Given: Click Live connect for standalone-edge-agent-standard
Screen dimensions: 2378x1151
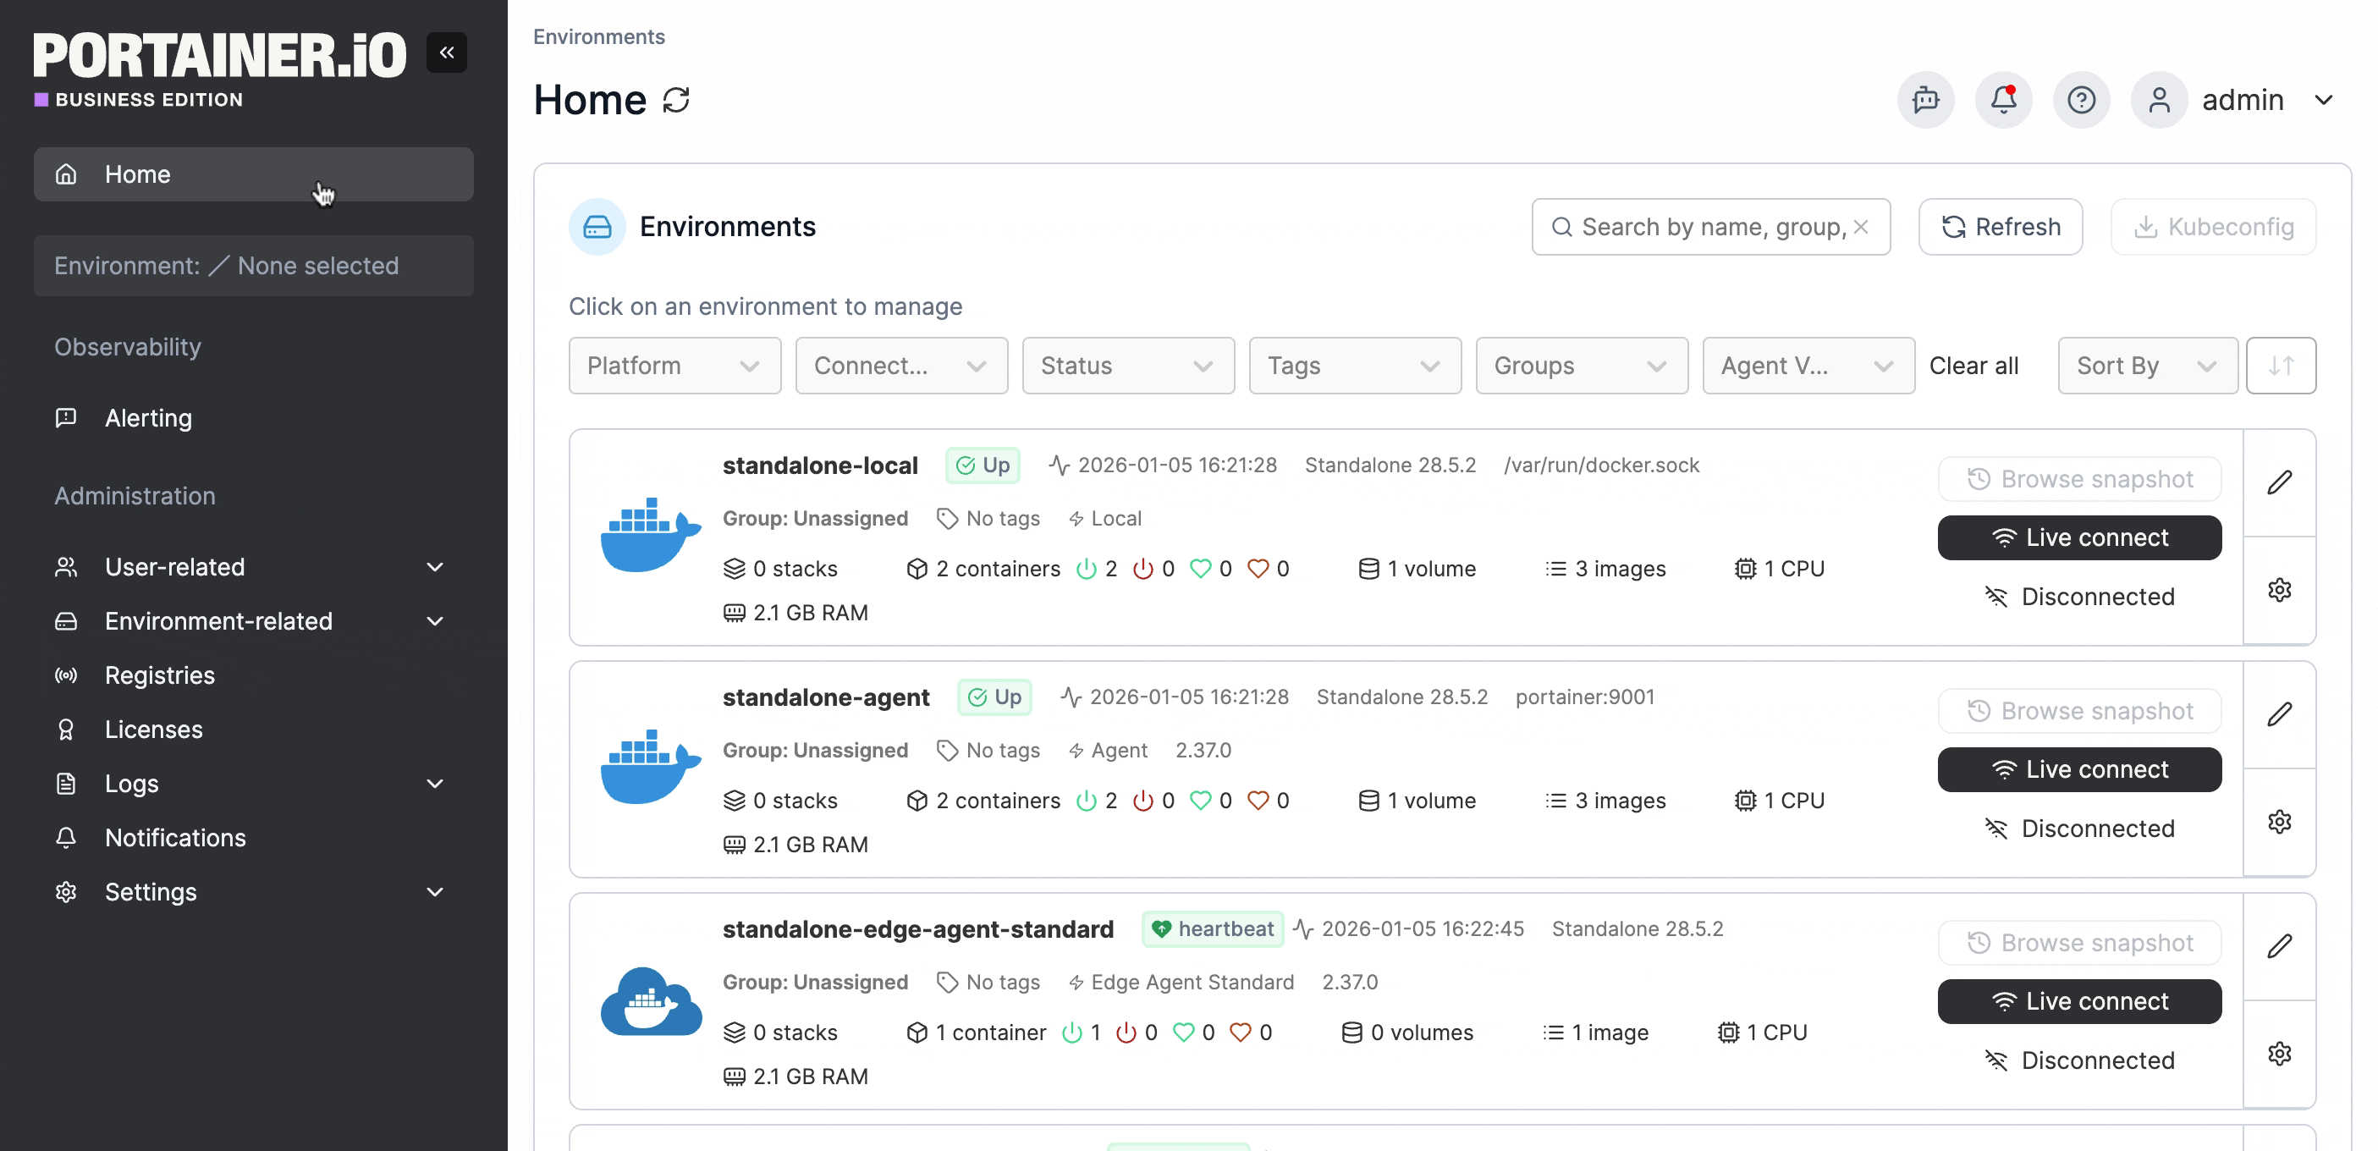Looking at the screenshot, I should [2078, 1000].
